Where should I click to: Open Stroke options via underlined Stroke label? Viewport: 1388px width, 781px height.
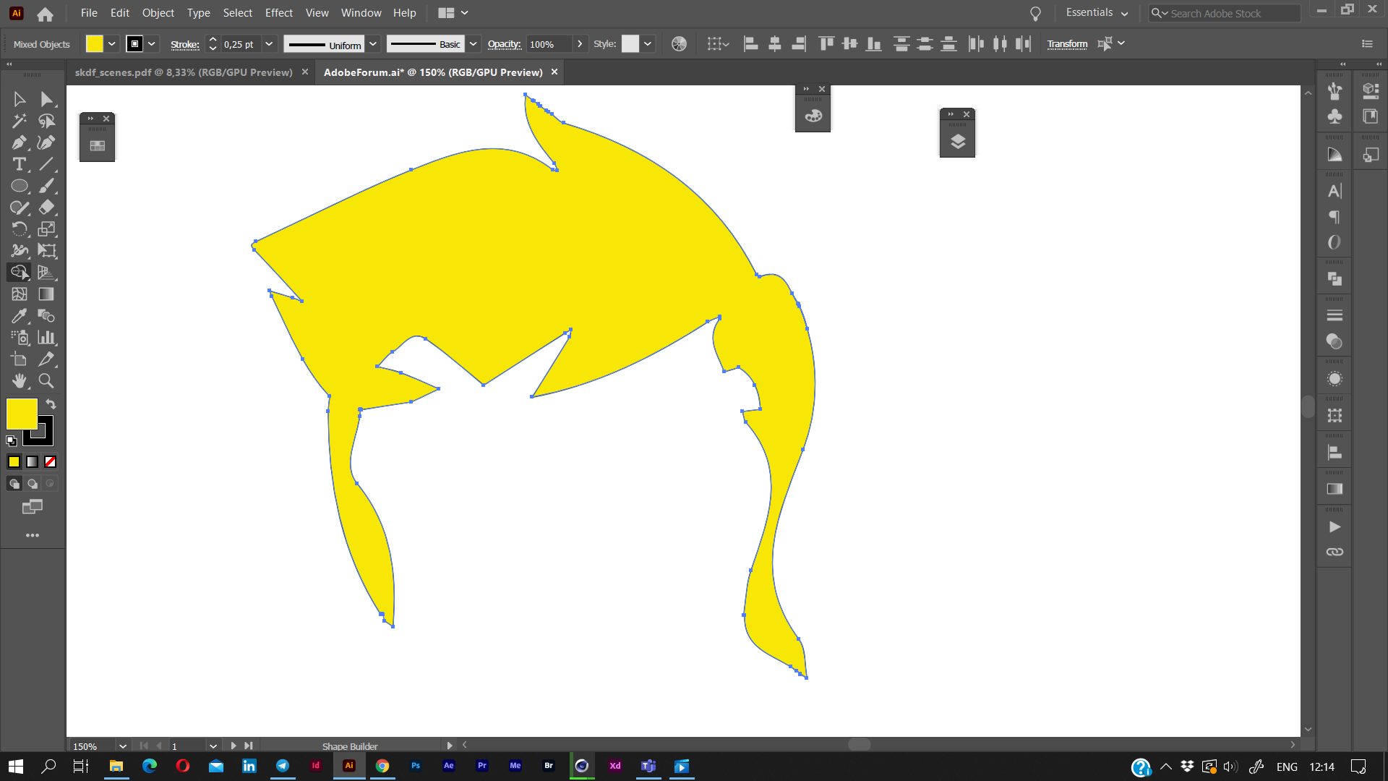184,44
